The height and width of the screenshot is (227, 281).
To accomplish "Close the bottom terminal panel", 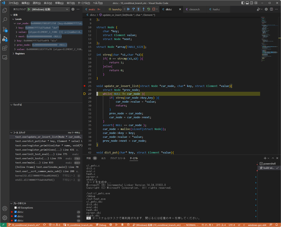I will click(277, 158).
